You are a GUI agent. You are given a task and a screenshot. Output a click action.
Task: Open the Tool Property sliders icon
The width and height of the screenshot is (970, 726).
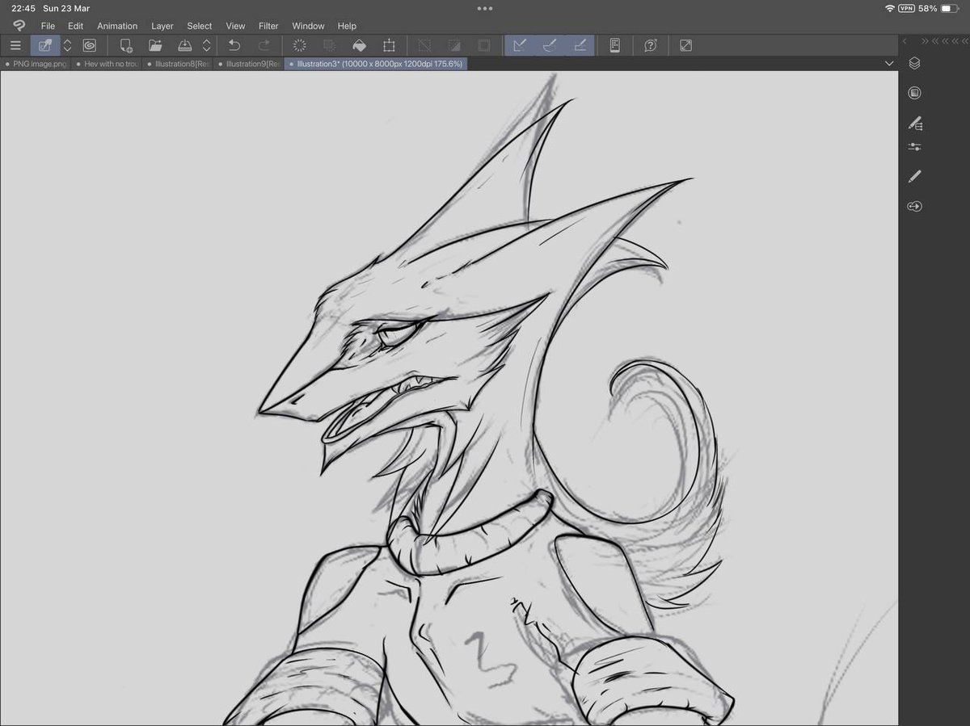click(x=914, y=147)
